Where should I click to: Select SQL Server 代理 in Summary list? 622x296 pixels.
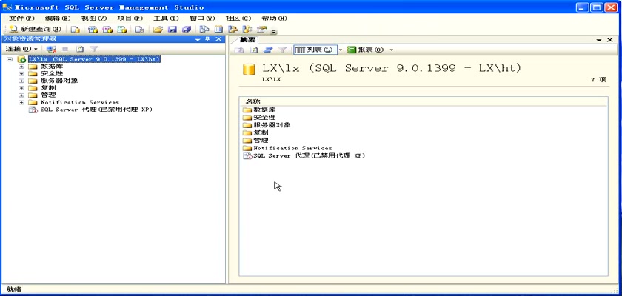(304, 155)
